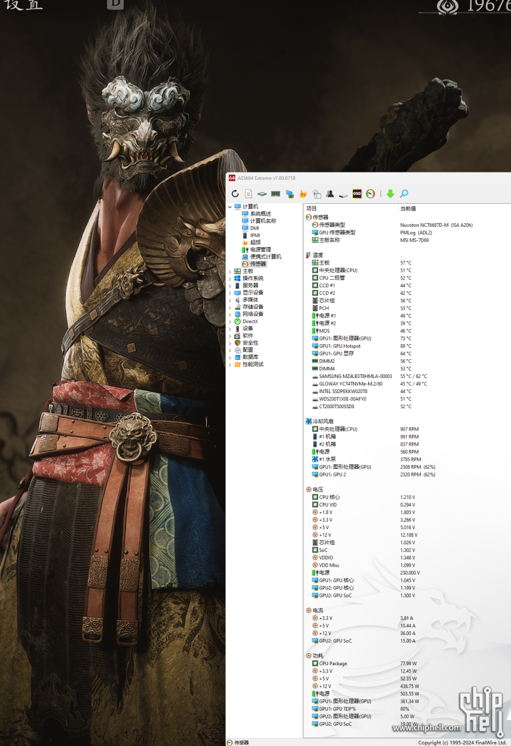This screenshot has width=511, height=746.
Task: Select the CPU Package power row
Action: [x=333, y=664]
